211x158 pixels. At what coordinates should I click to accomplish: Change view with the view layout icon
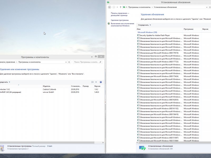pos(93,82)
